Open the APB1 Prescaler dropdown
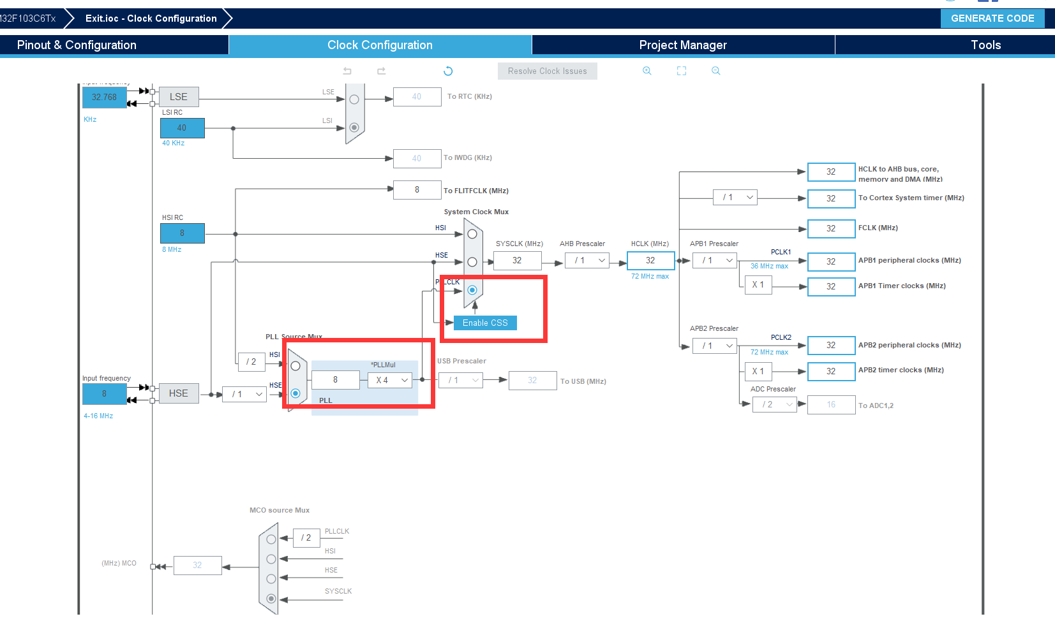The width and height of the screenshot is (1055, 621). click(x=715, y=260)
